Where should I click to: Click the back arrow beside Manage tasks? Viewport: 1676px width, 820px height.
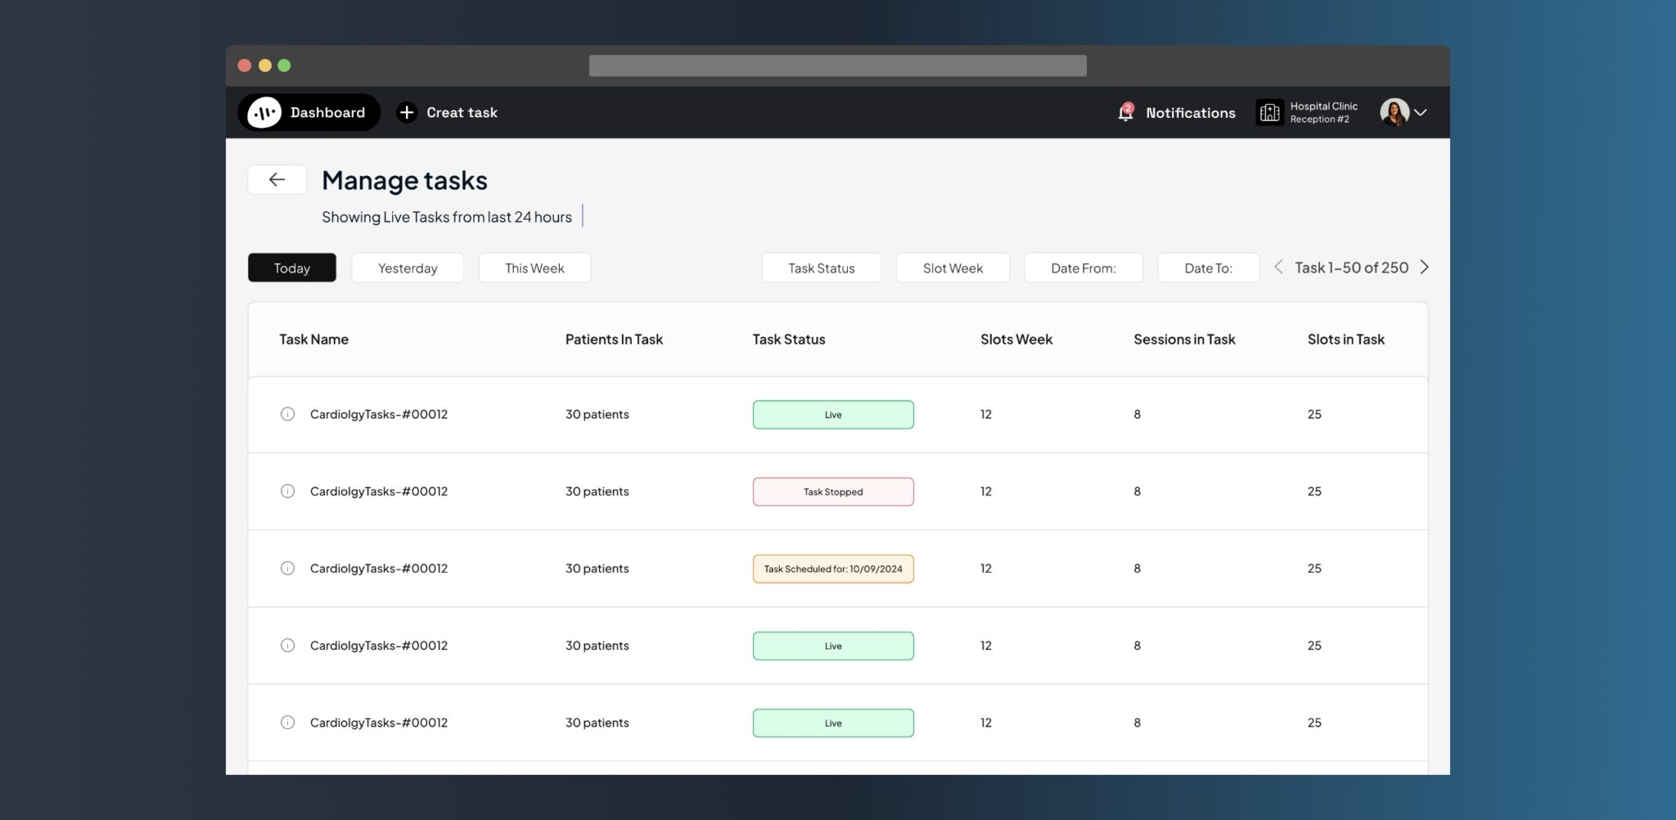pos(277,180)
